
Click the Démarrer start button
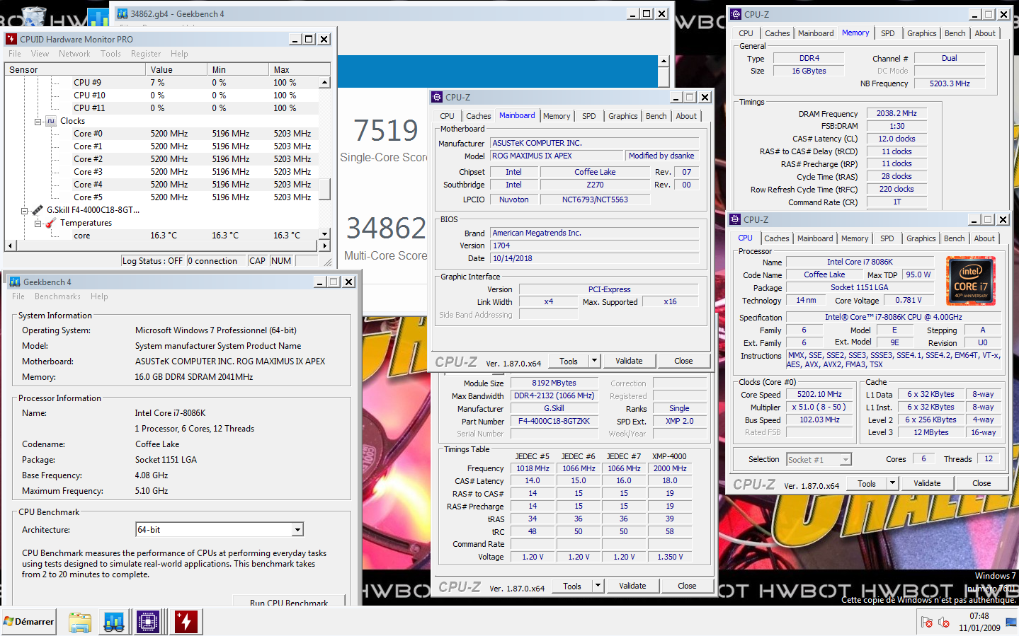pos(29,622)
